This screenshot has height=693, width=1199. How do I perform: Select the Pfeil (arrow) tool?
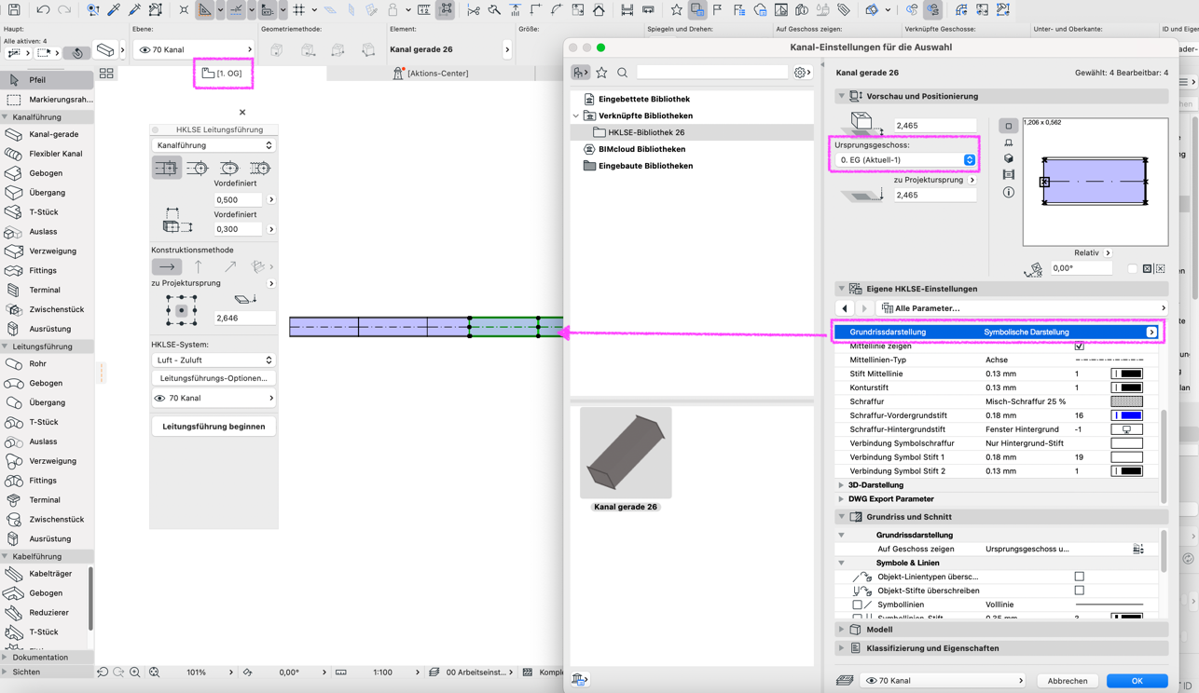click(x=47, y=80)
